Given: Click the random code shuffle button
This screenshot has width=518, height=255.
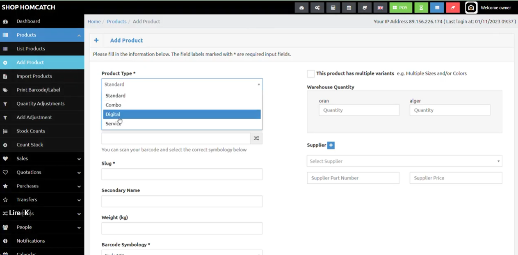Looking at the screenshot, I should (x=256, y=138).
